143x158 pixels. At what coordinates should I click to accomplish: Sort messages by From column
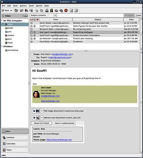[x=56, y=20]
